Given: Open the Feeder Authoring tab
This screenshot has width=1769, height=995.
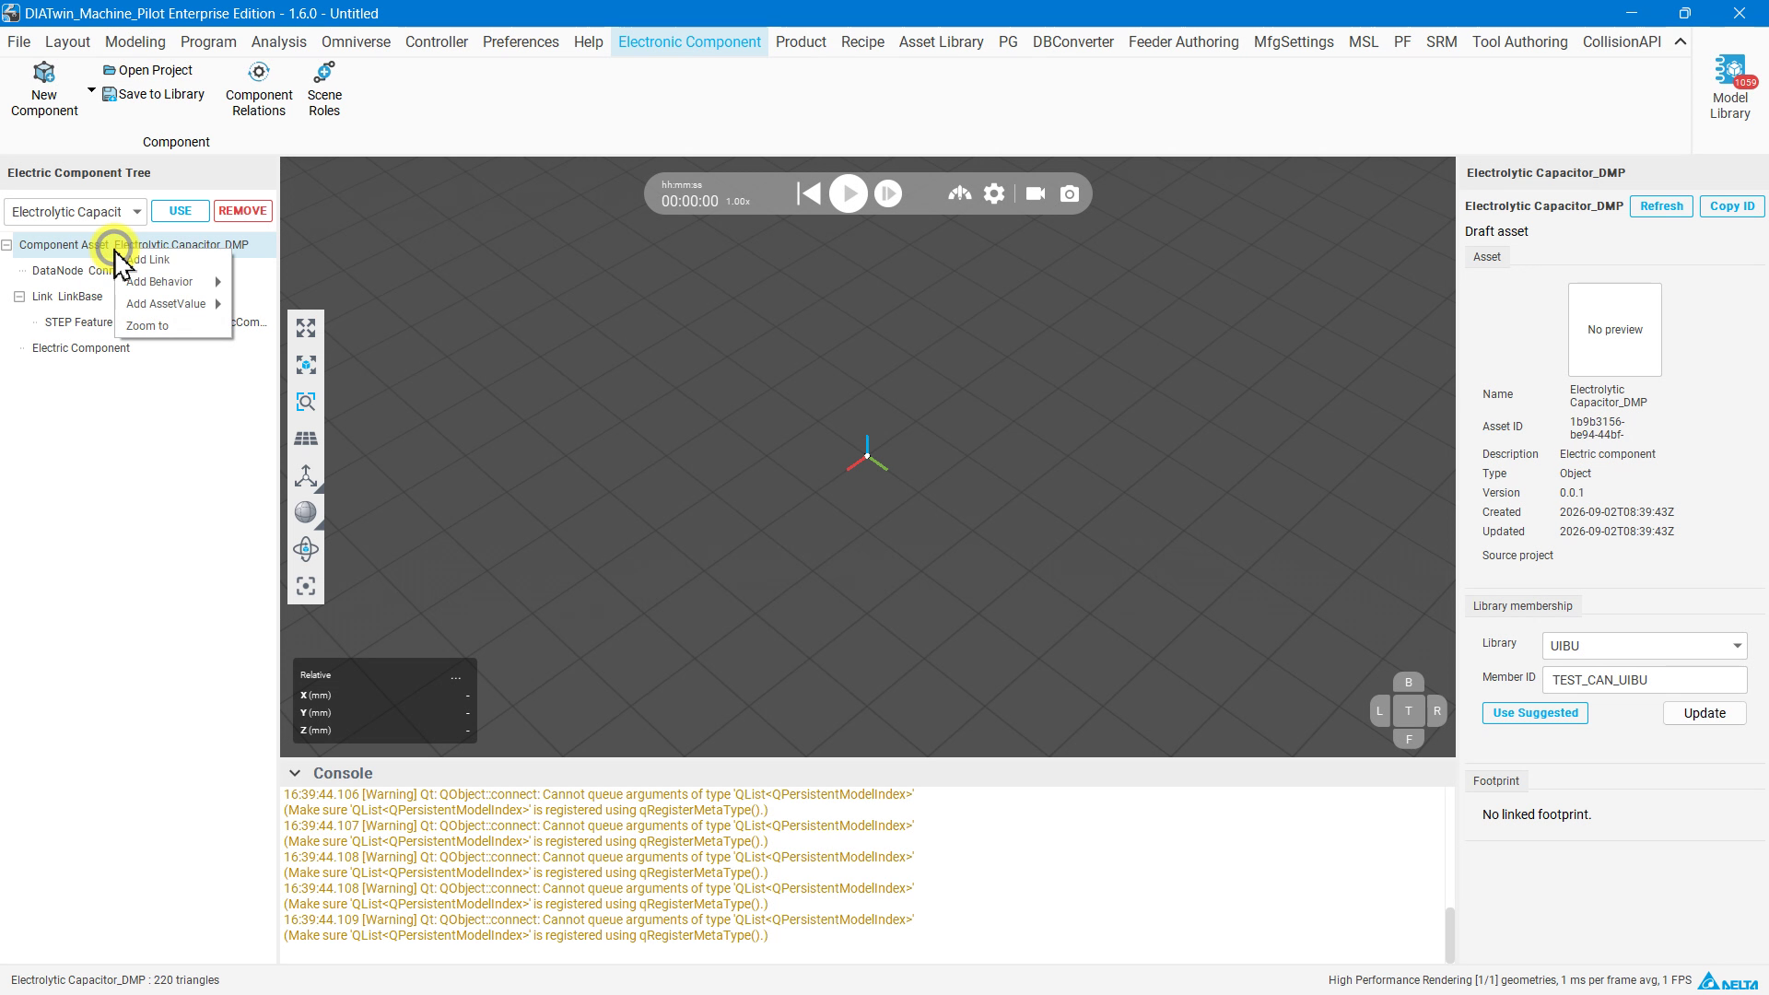Looking at the screenshot, I should [1183, 41].
